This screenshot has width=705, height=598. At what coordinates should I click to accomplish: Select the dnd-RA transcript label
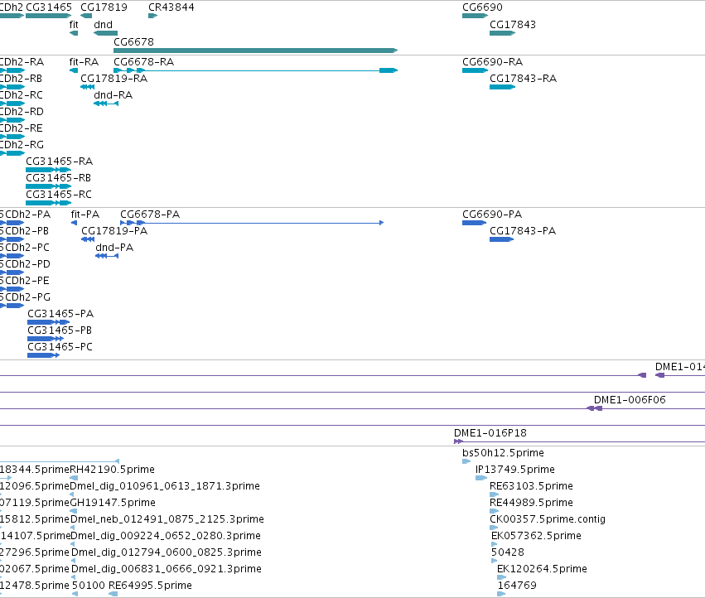click(x=113, y=95)
